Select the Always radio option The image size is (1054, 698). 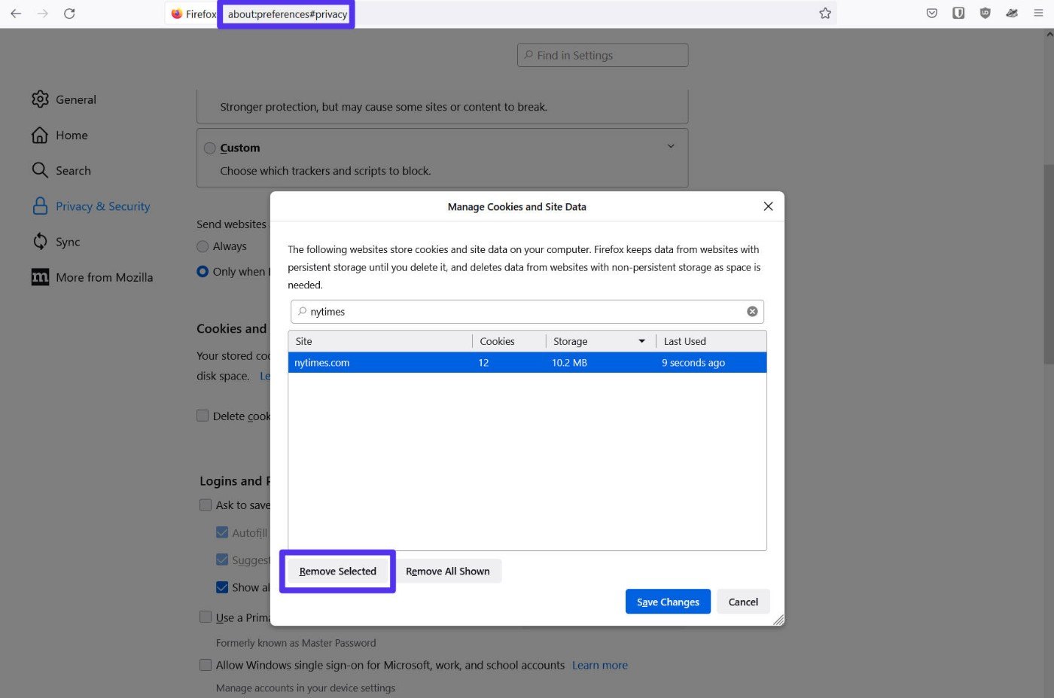203,246
